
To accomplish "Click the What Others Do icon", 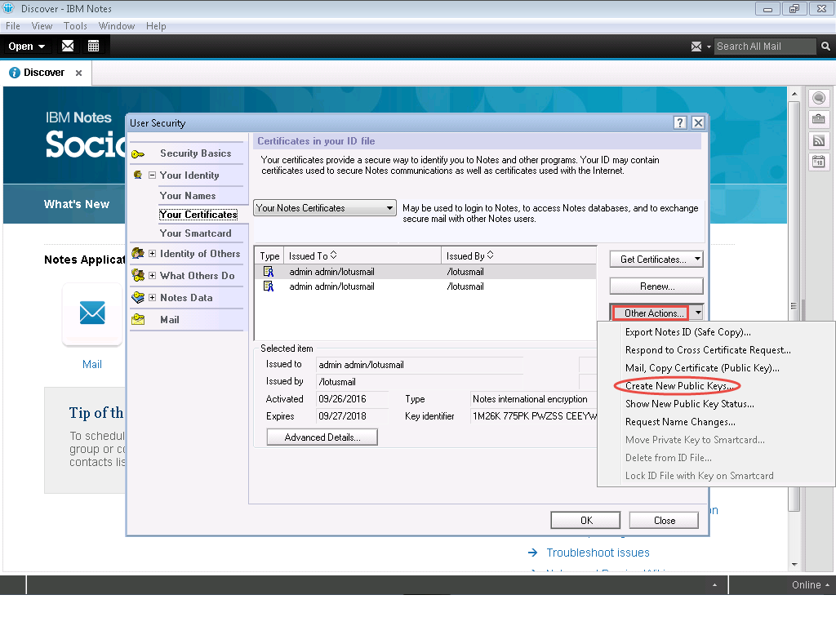I will tap(138, 275).
